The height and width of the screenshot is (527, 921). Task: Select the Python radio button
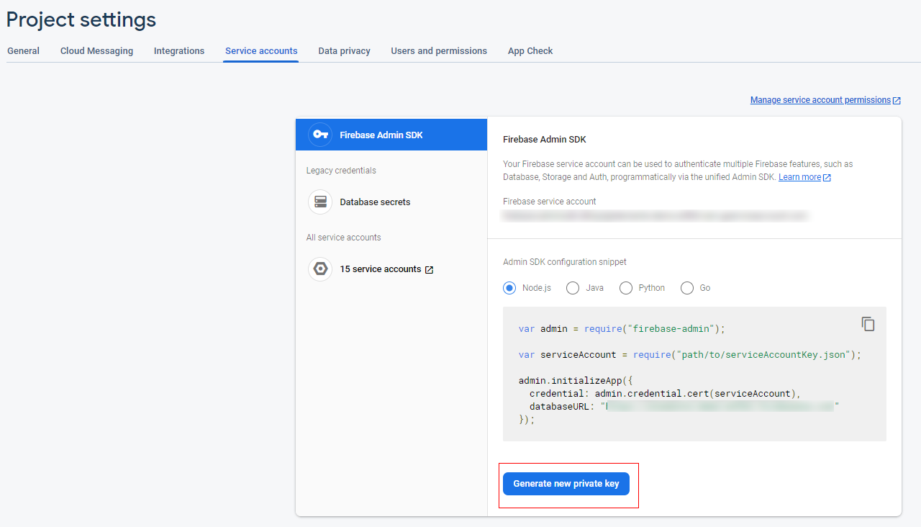click(x=626, y=288)
